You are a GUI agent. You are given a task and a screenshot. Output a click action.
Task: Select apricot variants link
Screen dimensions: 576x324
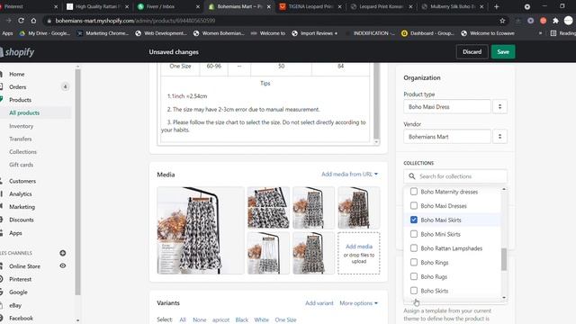coord(220,319)
